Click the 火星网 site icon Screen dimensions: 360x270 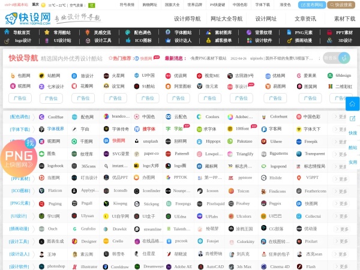[106, 76]
